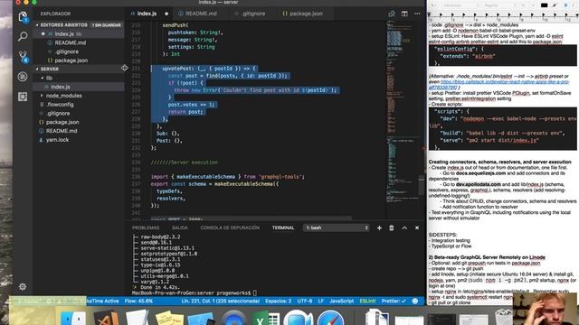Click the editor vertical scrollbar thumb
Image resolution: width=579 pixels, height=325 pixels.
click(x=422, y=186)
